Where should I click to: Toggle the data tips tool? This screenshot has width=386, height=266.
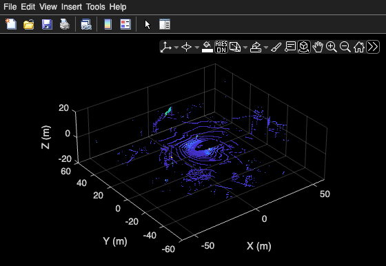click(290, 47)
